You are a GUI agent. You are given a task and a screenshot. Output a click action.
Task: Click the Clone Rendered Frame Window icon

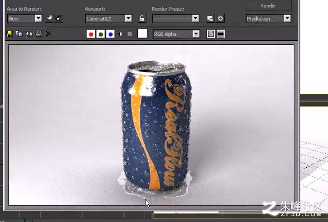click(x=29, y=34)
